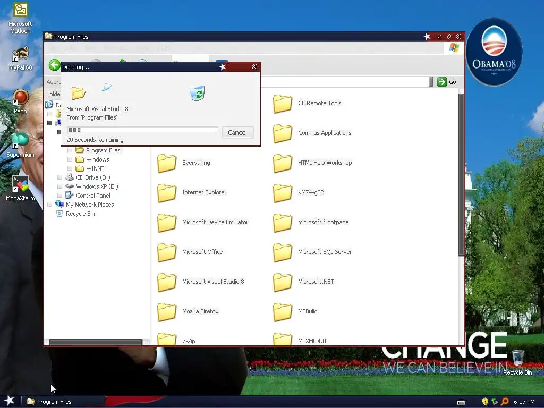This screenshot has height=408, width=544.
Task: Click the clock showing 6:07 PM
Action: [524, 402]
